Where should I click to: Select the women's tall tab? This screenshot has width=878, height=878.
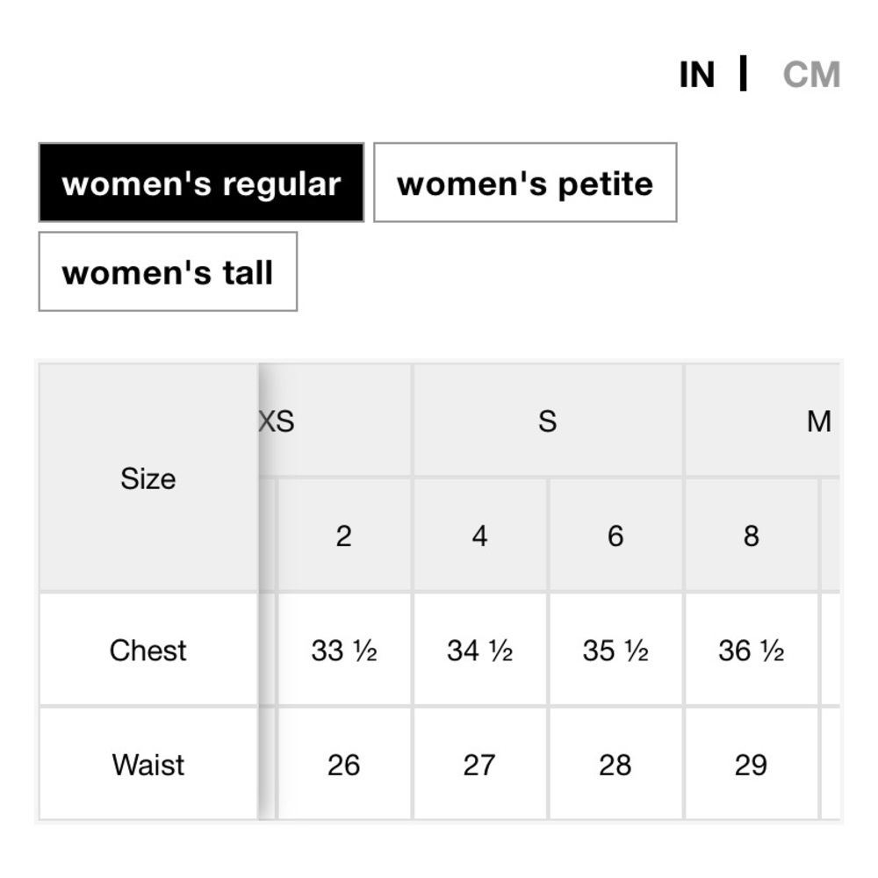point(168,271)
